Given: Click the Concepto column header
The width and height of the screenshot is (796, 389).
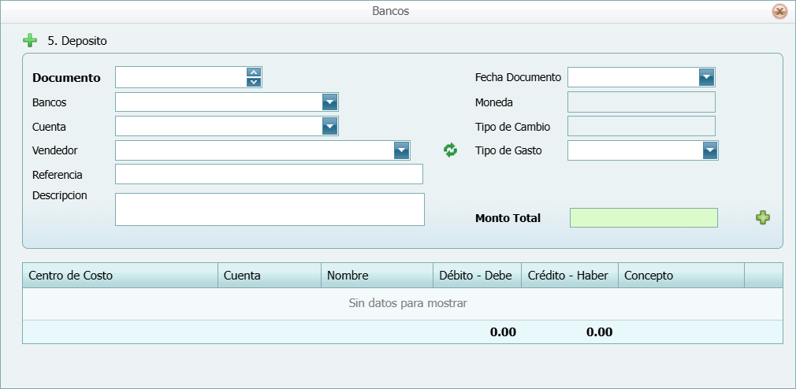Looking at the screenshot, I should [681, 276].
